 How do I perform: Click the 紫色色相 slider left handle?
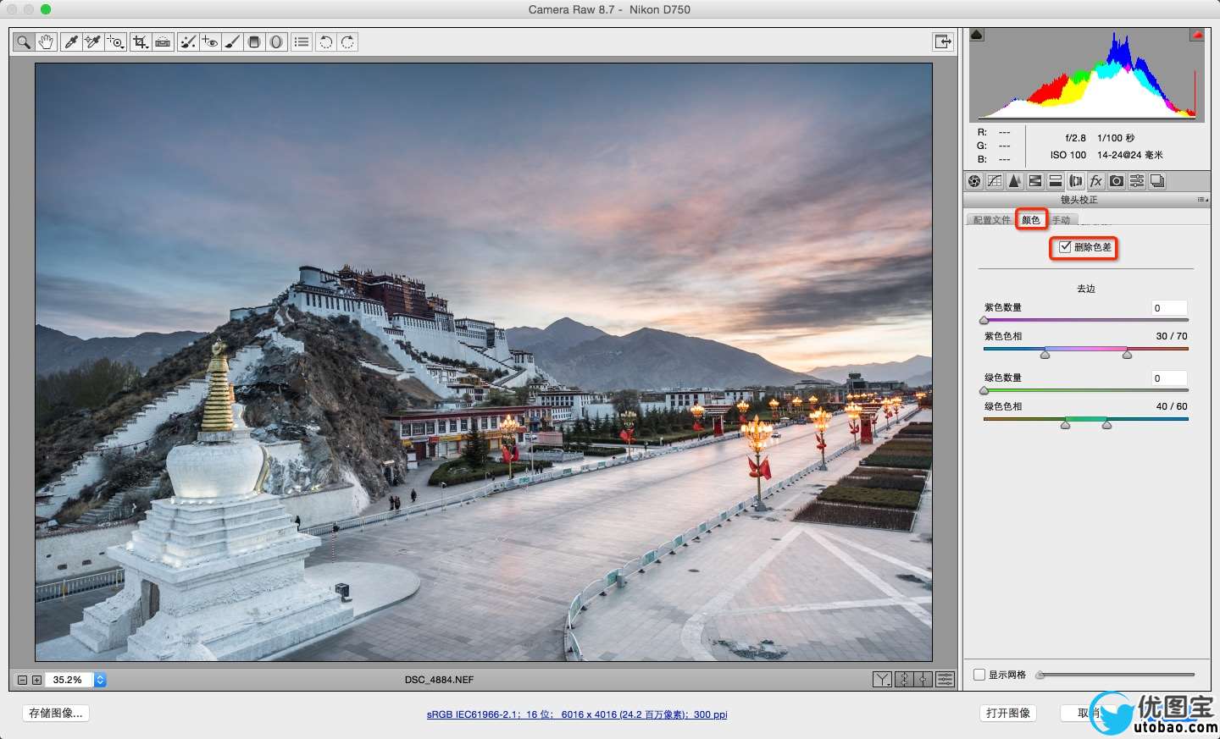coord(1045,355)
